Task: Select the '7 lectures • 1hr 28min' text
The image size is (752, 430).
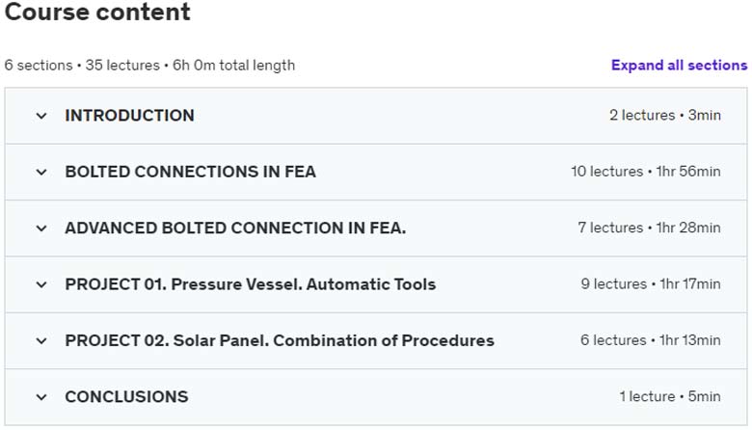Action: pyautogui.click(x=650, y=228)
